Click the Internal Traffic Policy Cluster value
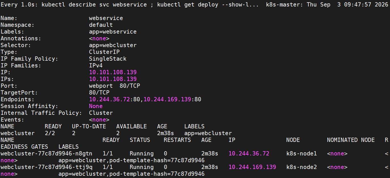This screenshot has width=390, height=178. tap(101, 113)
